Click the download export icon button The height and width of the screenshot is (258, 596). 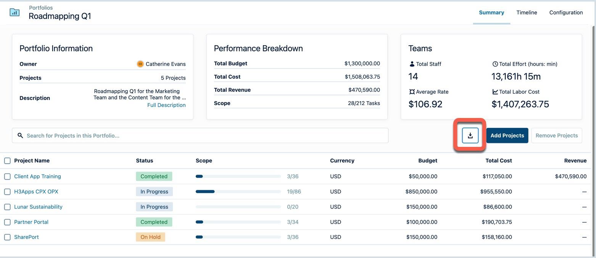470,135
